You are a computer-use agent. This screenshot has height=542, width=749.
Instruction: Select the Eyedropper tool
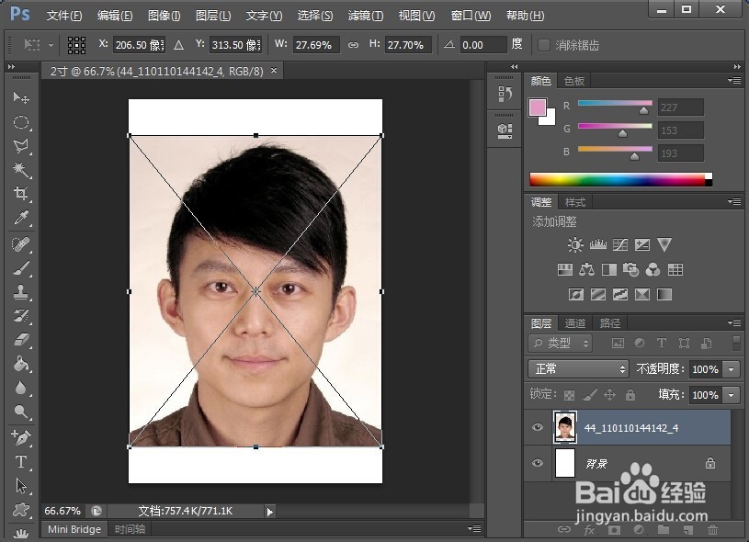coord(20,218)
